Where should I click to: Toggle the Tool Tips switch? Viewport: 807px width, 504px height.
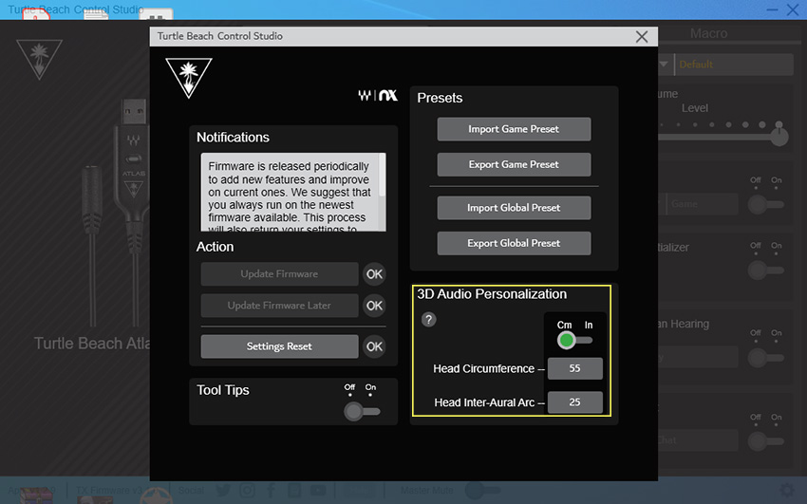pyautogui.click(x=362, y=411)
